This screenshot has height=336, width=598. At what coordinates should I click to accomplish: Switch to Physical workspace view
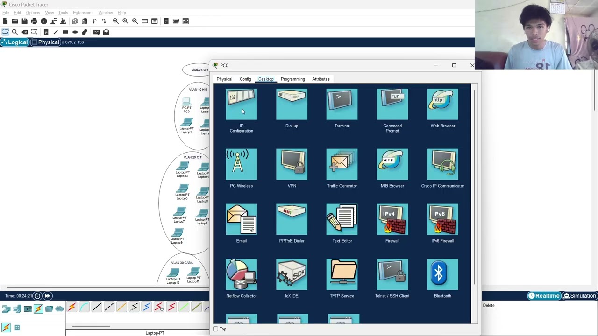[x=46, y=42]
